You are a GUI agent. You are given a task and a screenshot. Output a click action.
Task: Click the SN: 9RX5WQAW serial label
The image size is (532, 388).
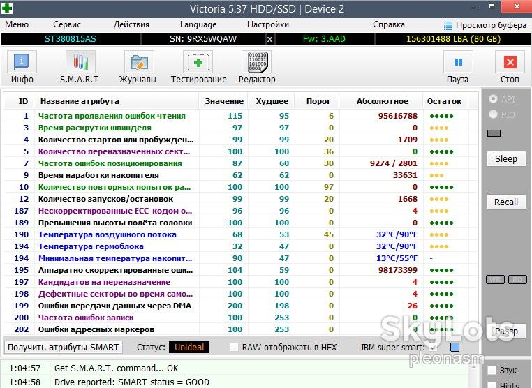[x=203, y=39]
